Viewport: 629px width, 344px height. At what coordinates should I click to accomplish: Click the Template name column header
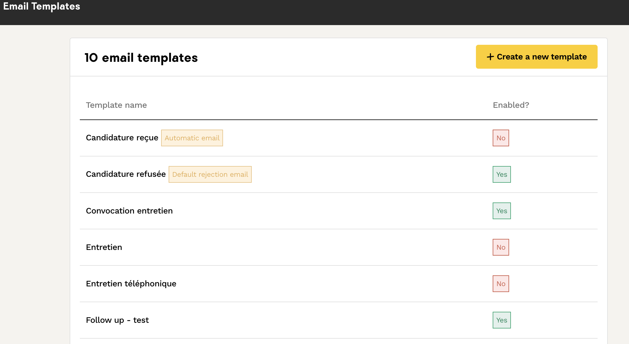click(x=116, y=105)
